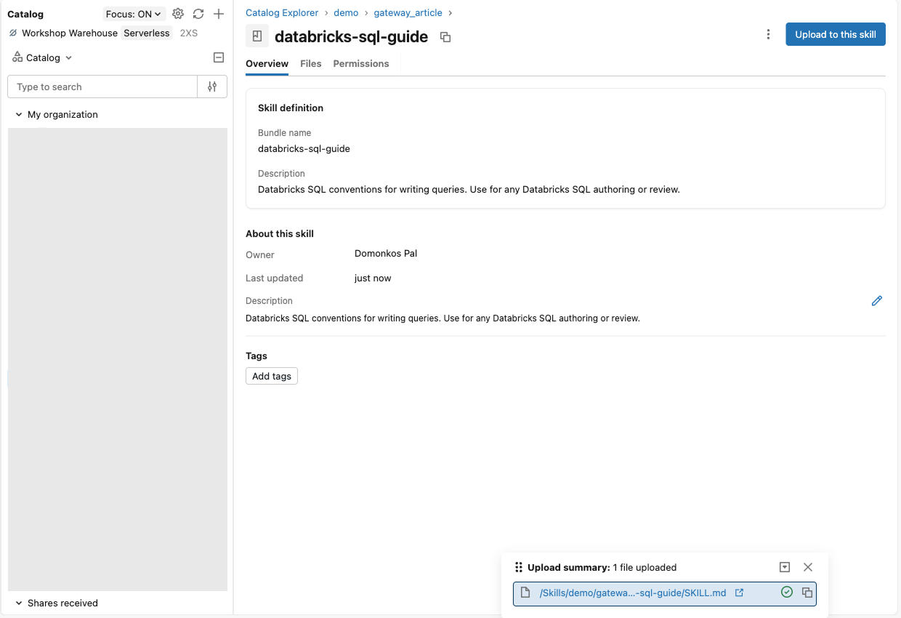Click the '1 file uploaded' summary text
This screenshot has width=901, height=618.
point(645,567)
